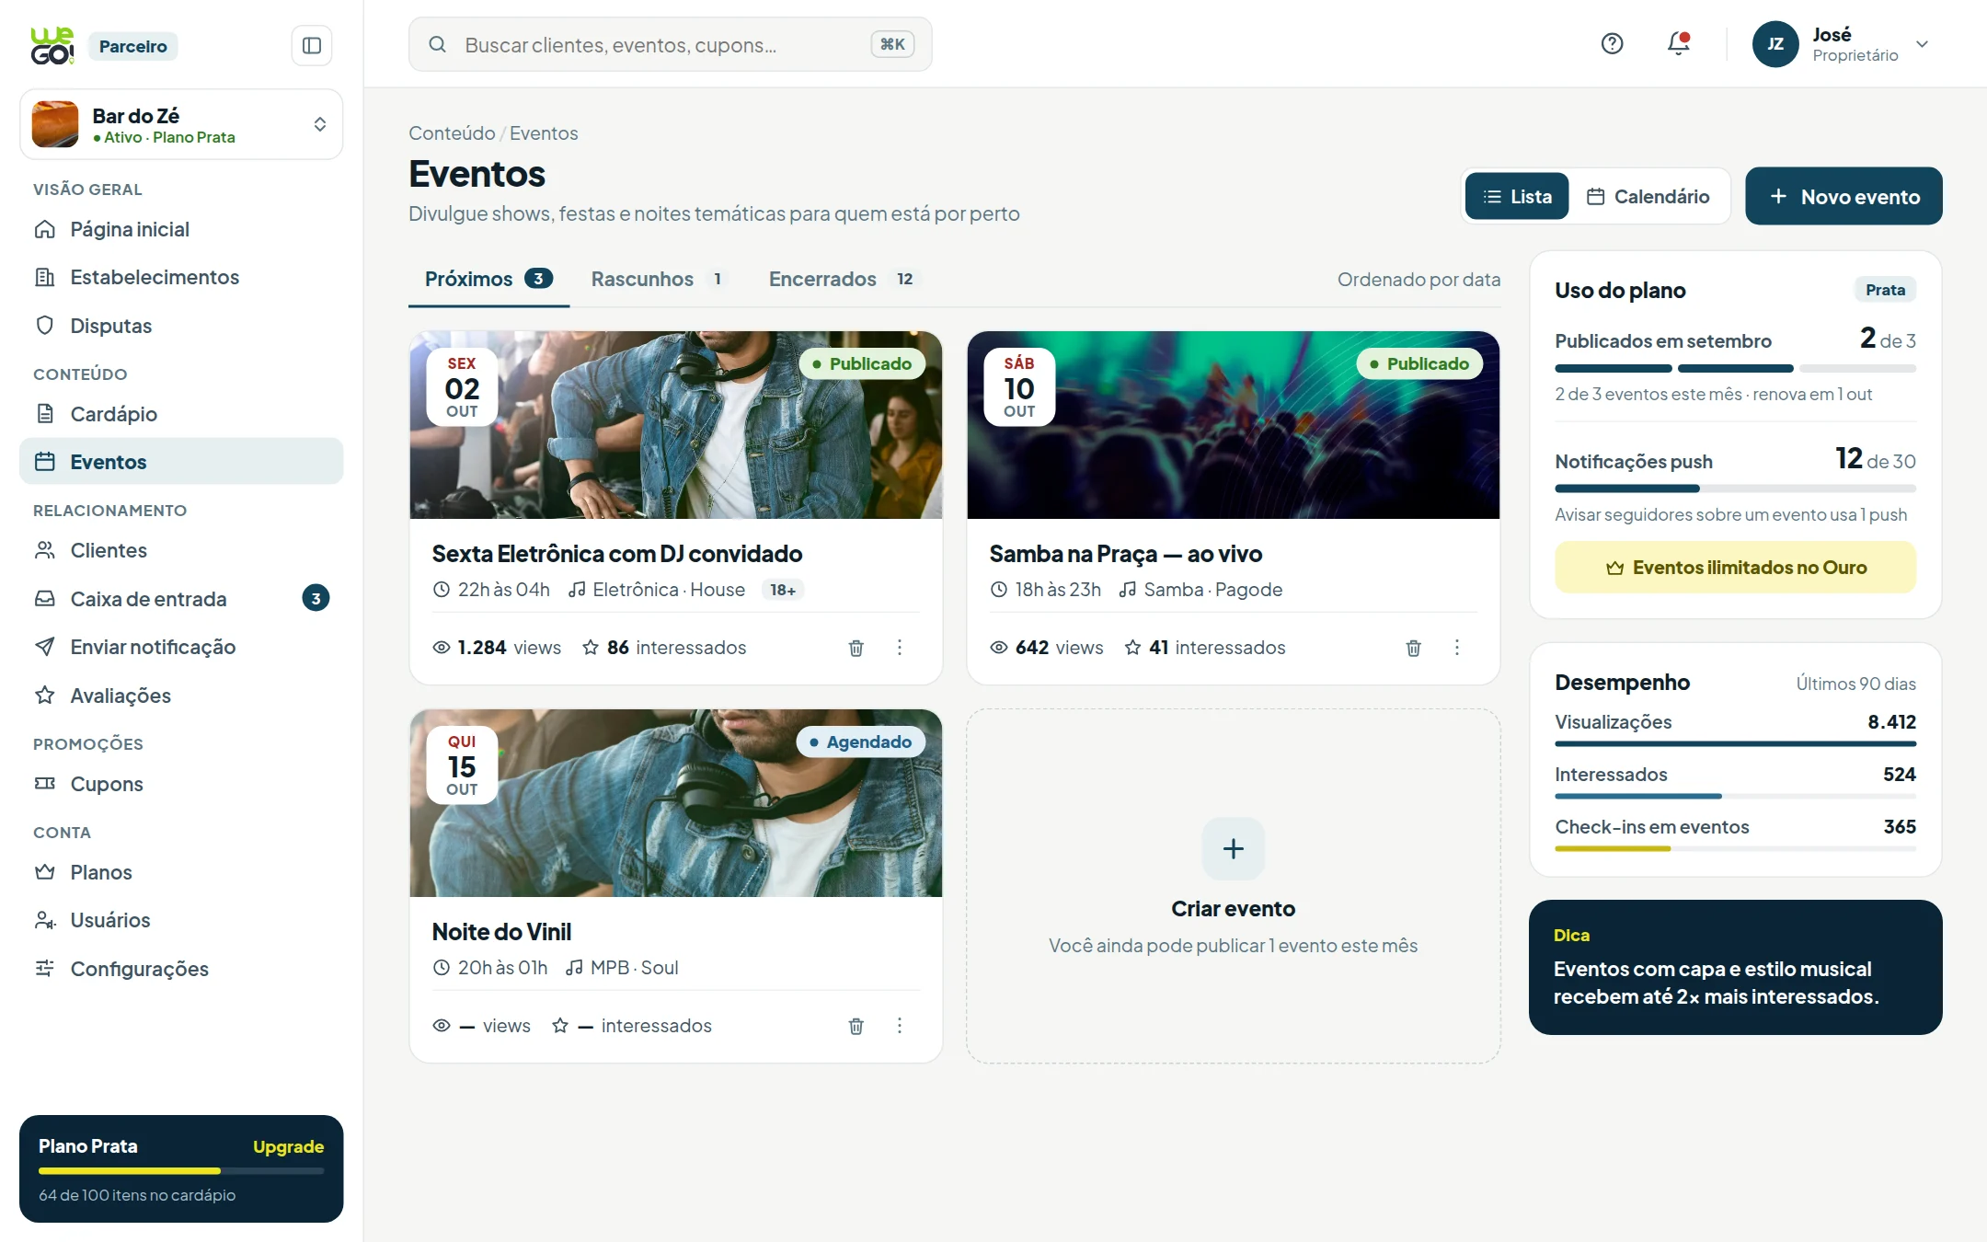Focus the Buscar clientes, eventos, cupons search field
This screenshot has width=1987, height=1242.
[670, 44]
